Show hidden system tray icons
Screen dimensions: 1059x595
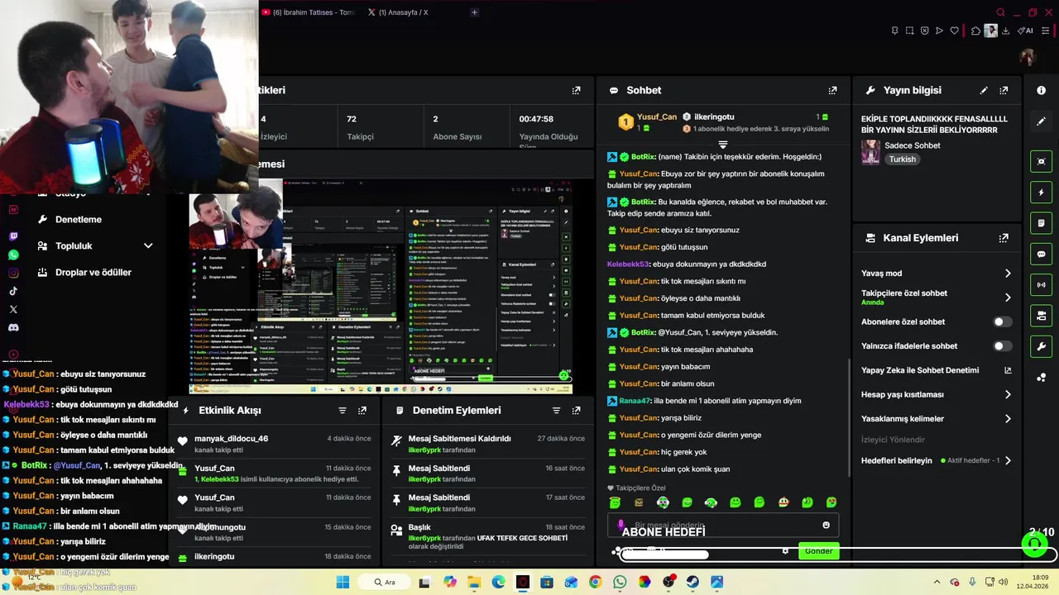[x=937, y=582]
